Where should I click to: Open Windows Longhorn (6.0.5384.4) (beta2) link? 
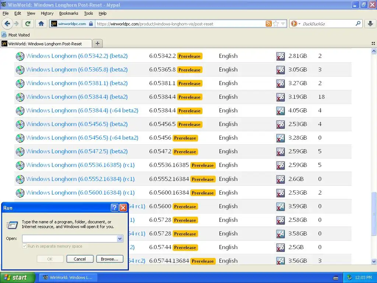(77, 97)
